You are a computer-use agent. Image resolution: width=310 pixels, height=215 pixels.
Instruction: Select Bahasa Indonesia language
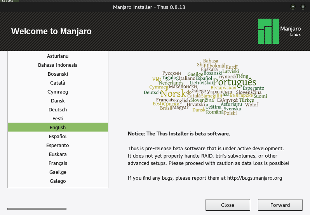point(58,65)
